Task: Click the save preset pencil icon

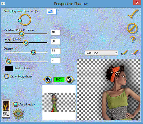Action: [x=124, y=52]
